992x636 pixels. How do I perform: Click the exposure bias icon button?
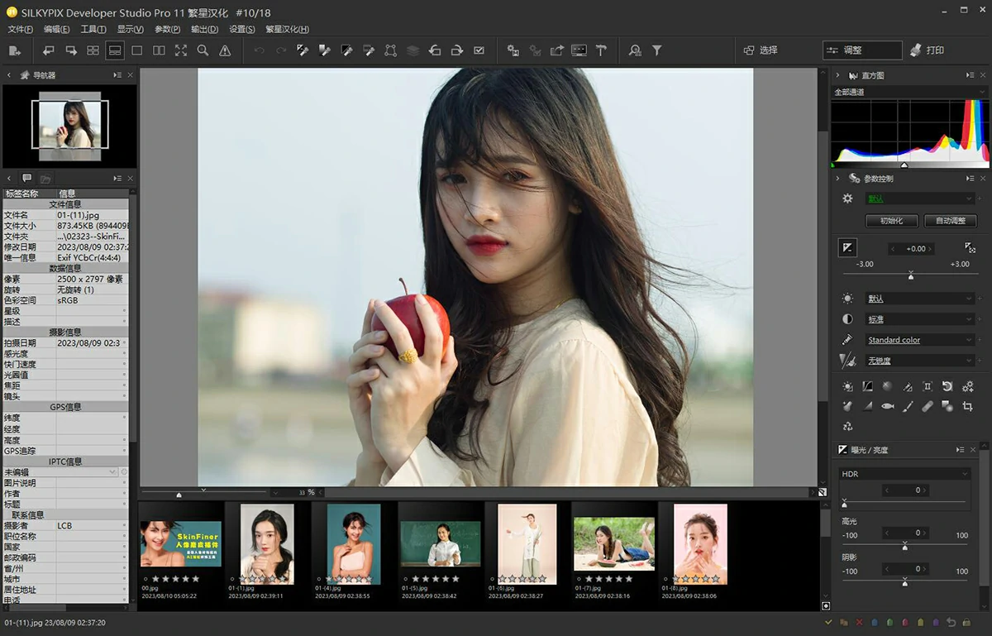coord(847,248)
